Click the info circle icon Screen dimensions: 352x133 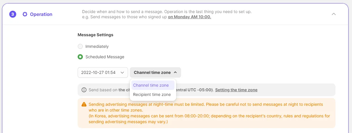pyautogui.click(x=84, y=90)
